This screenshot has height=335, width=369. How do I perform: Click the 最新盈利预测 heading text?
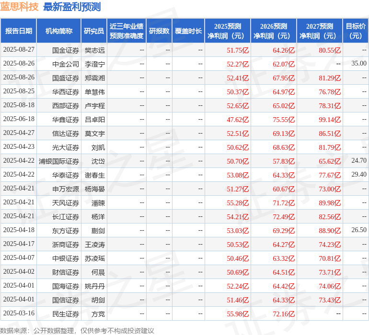[72, 7]
